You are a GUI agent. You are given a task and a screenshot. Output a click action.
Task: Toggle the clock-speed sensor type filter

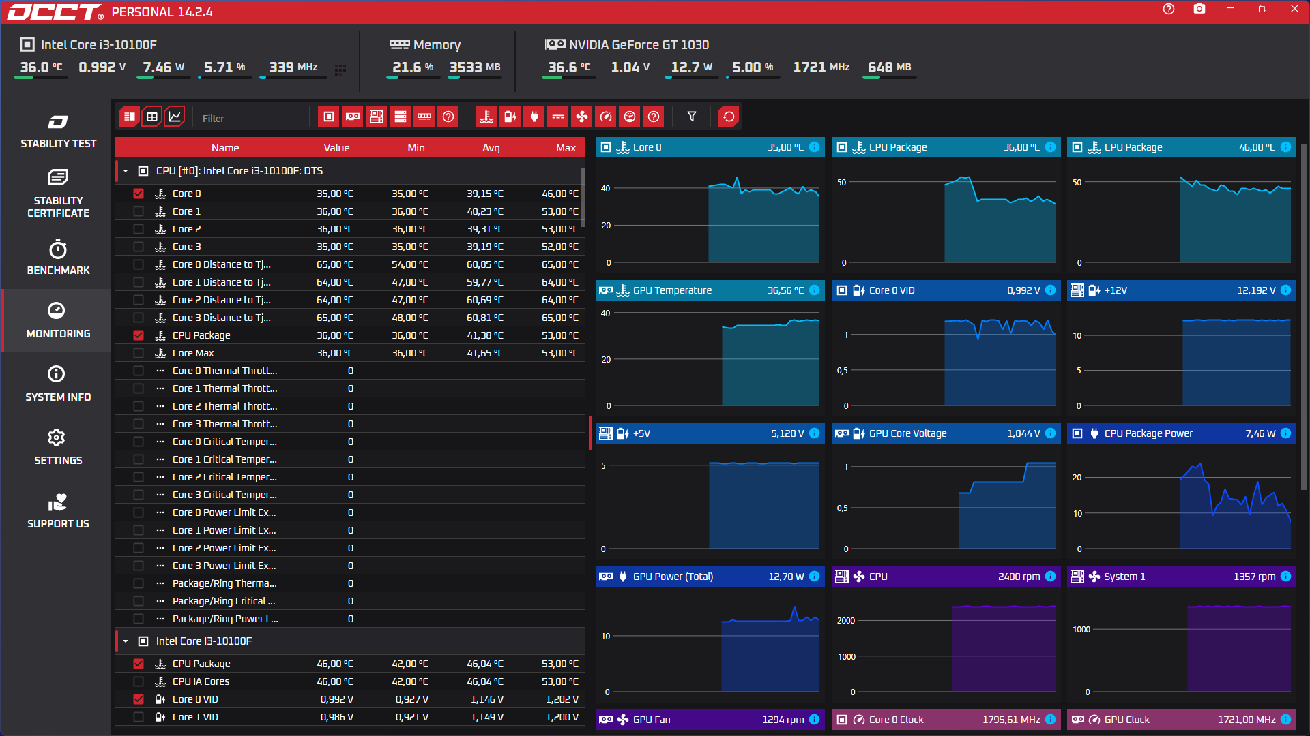point(606,117)
